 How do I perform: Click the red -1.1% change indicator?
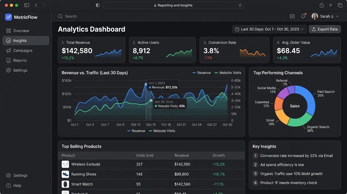208,58
